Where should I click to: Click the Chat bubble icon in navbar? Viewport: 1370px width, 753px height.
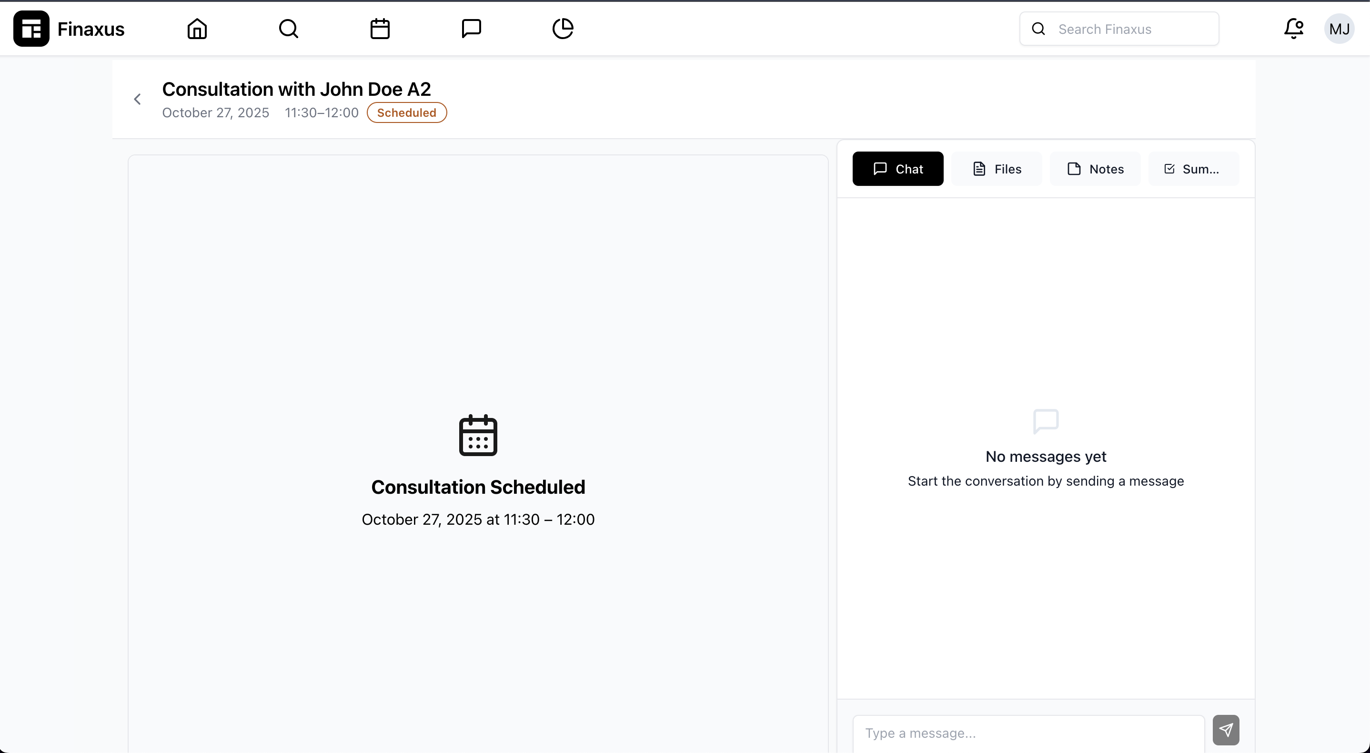471,29
